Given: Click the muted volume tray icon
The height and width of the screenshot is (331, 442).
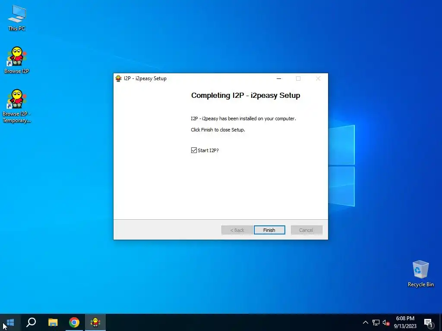Looking at the screenshot, I should [x=386, y=322].
